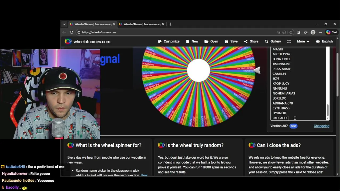Click Hyunlixforever chat username

(15, 174)
